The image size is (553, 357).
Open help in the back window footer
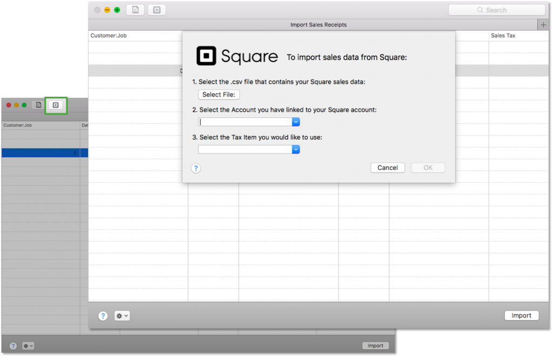[13, 346]
